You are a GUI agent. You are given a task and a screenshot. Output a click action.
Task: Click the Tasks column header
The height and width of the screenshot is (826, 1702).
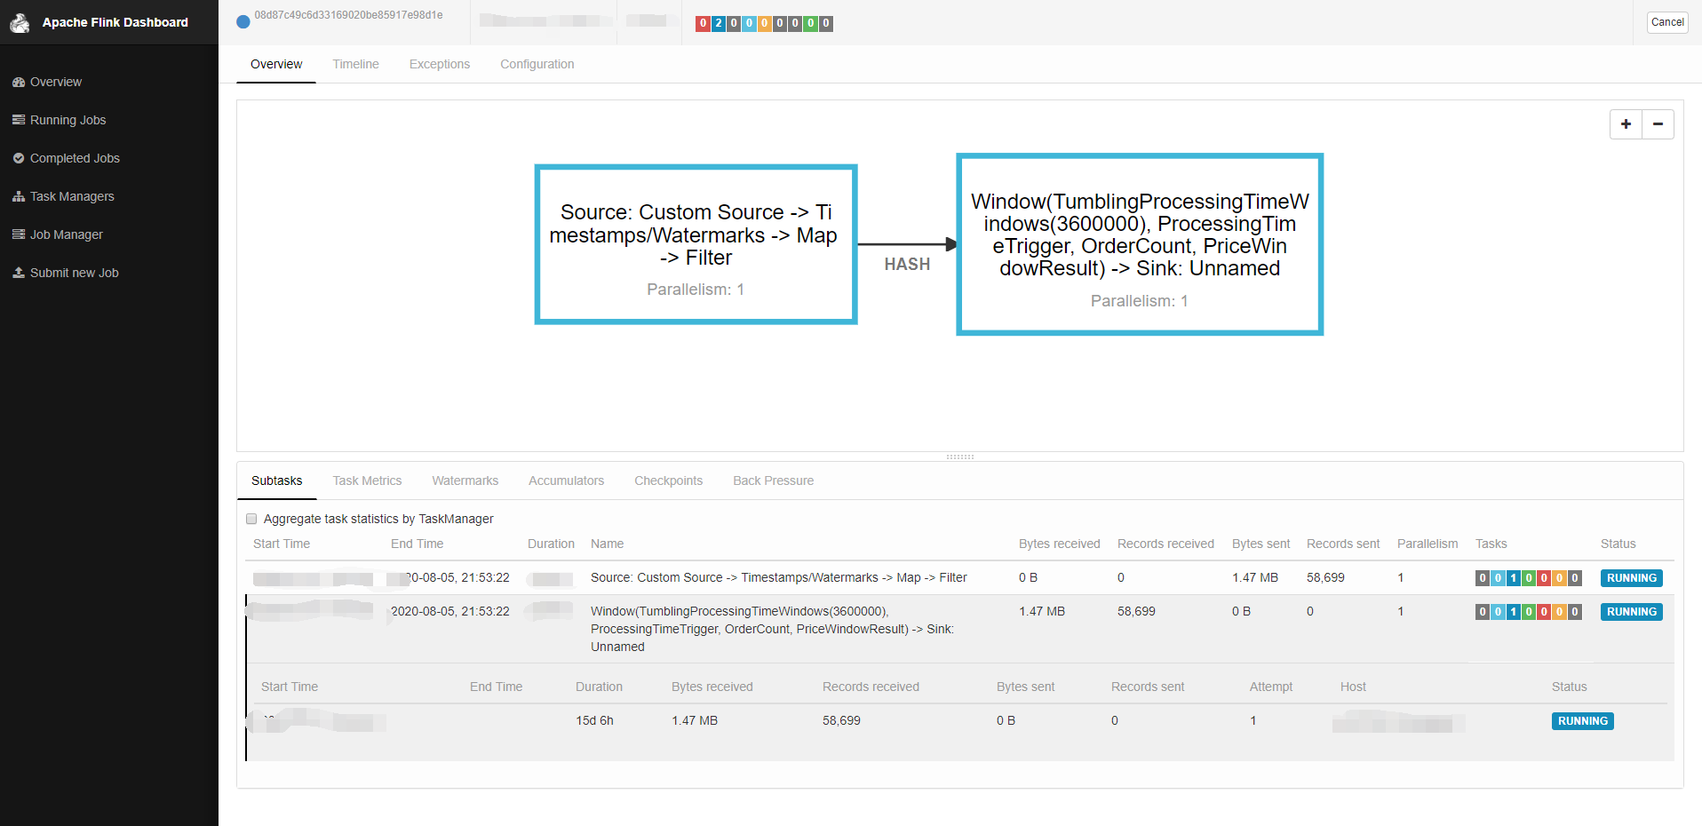(1491, 544)
